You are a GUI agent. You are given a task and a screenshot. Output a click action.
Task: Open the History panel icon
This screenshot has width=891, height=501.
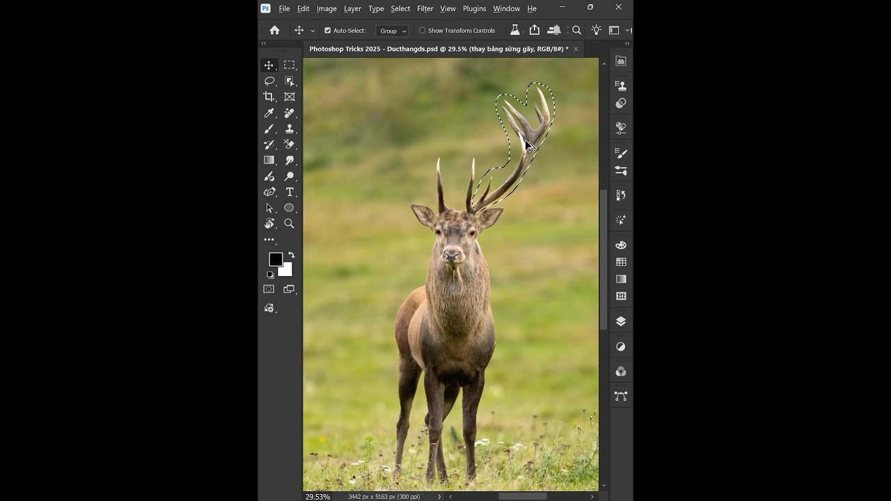621,196
